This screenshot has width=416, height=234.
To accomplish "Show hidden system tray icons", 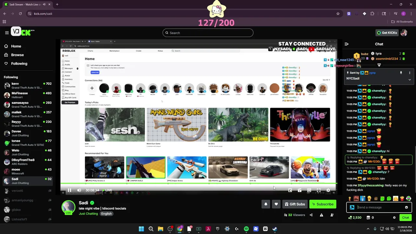I will pyautogui.click(x=368, y=229).
